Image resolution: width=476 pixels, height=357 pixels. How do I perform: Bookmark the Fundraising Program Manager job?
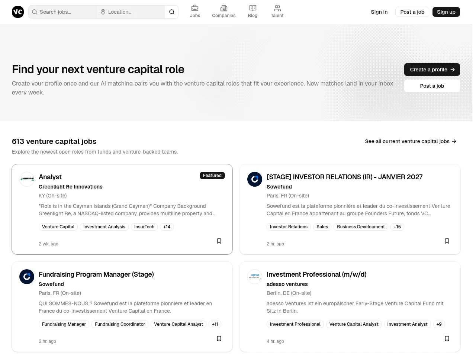(x=219, y=338)
